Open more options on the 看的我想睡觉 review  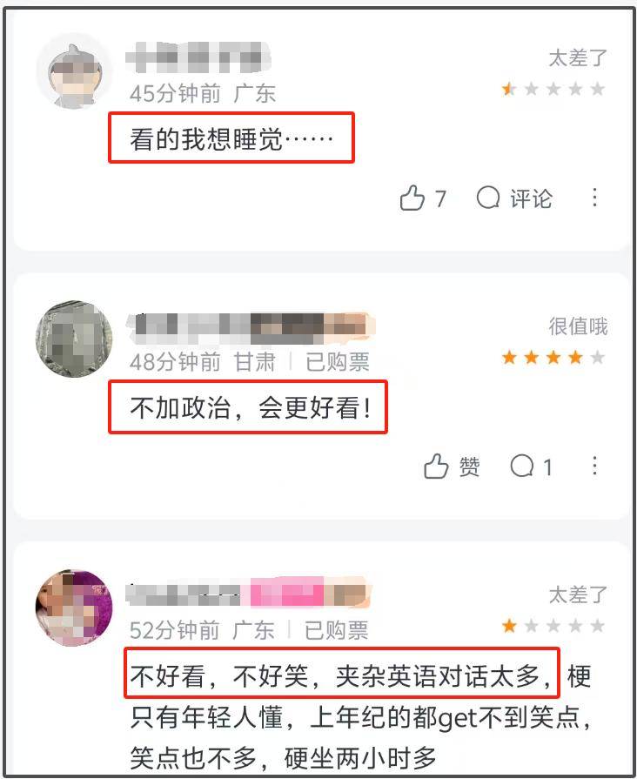point(594,198)
